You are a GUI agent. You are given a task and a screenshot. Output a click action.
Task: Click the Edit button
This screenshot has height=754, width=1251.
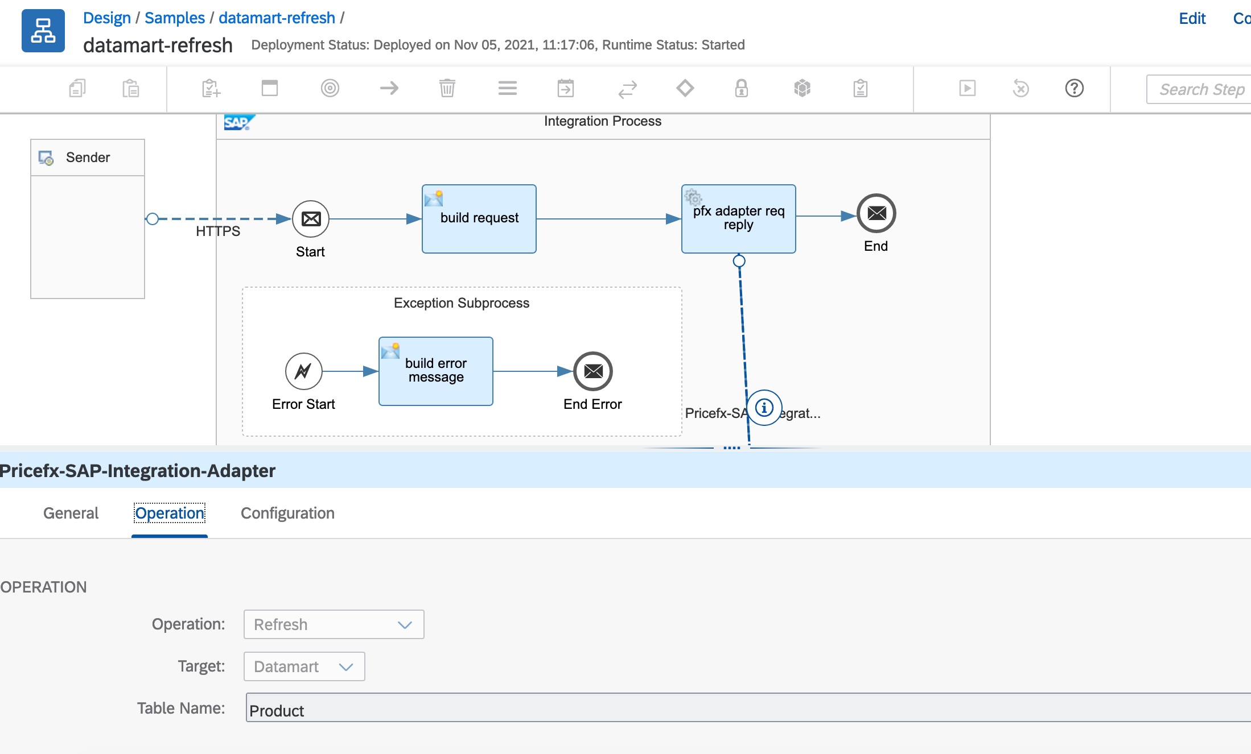(x=1192, y=18)
